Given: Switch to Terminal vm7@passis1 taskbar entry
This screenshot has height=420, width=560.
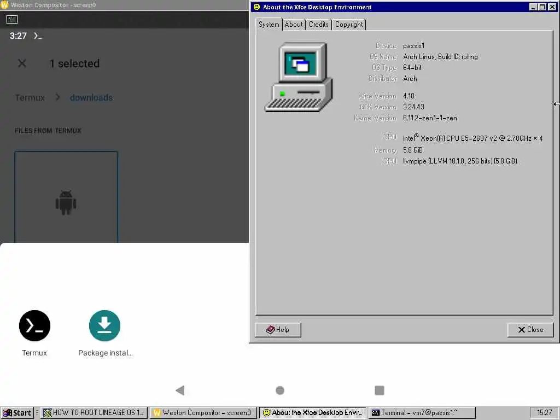Looking at the screenshot, I should point(422,413).
